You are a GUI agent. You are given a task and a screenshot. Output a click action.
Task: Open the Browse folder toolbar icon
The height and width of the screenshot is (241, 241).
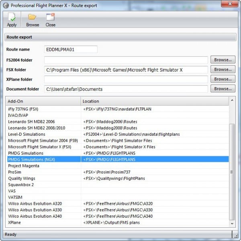(x=32, y=17)
